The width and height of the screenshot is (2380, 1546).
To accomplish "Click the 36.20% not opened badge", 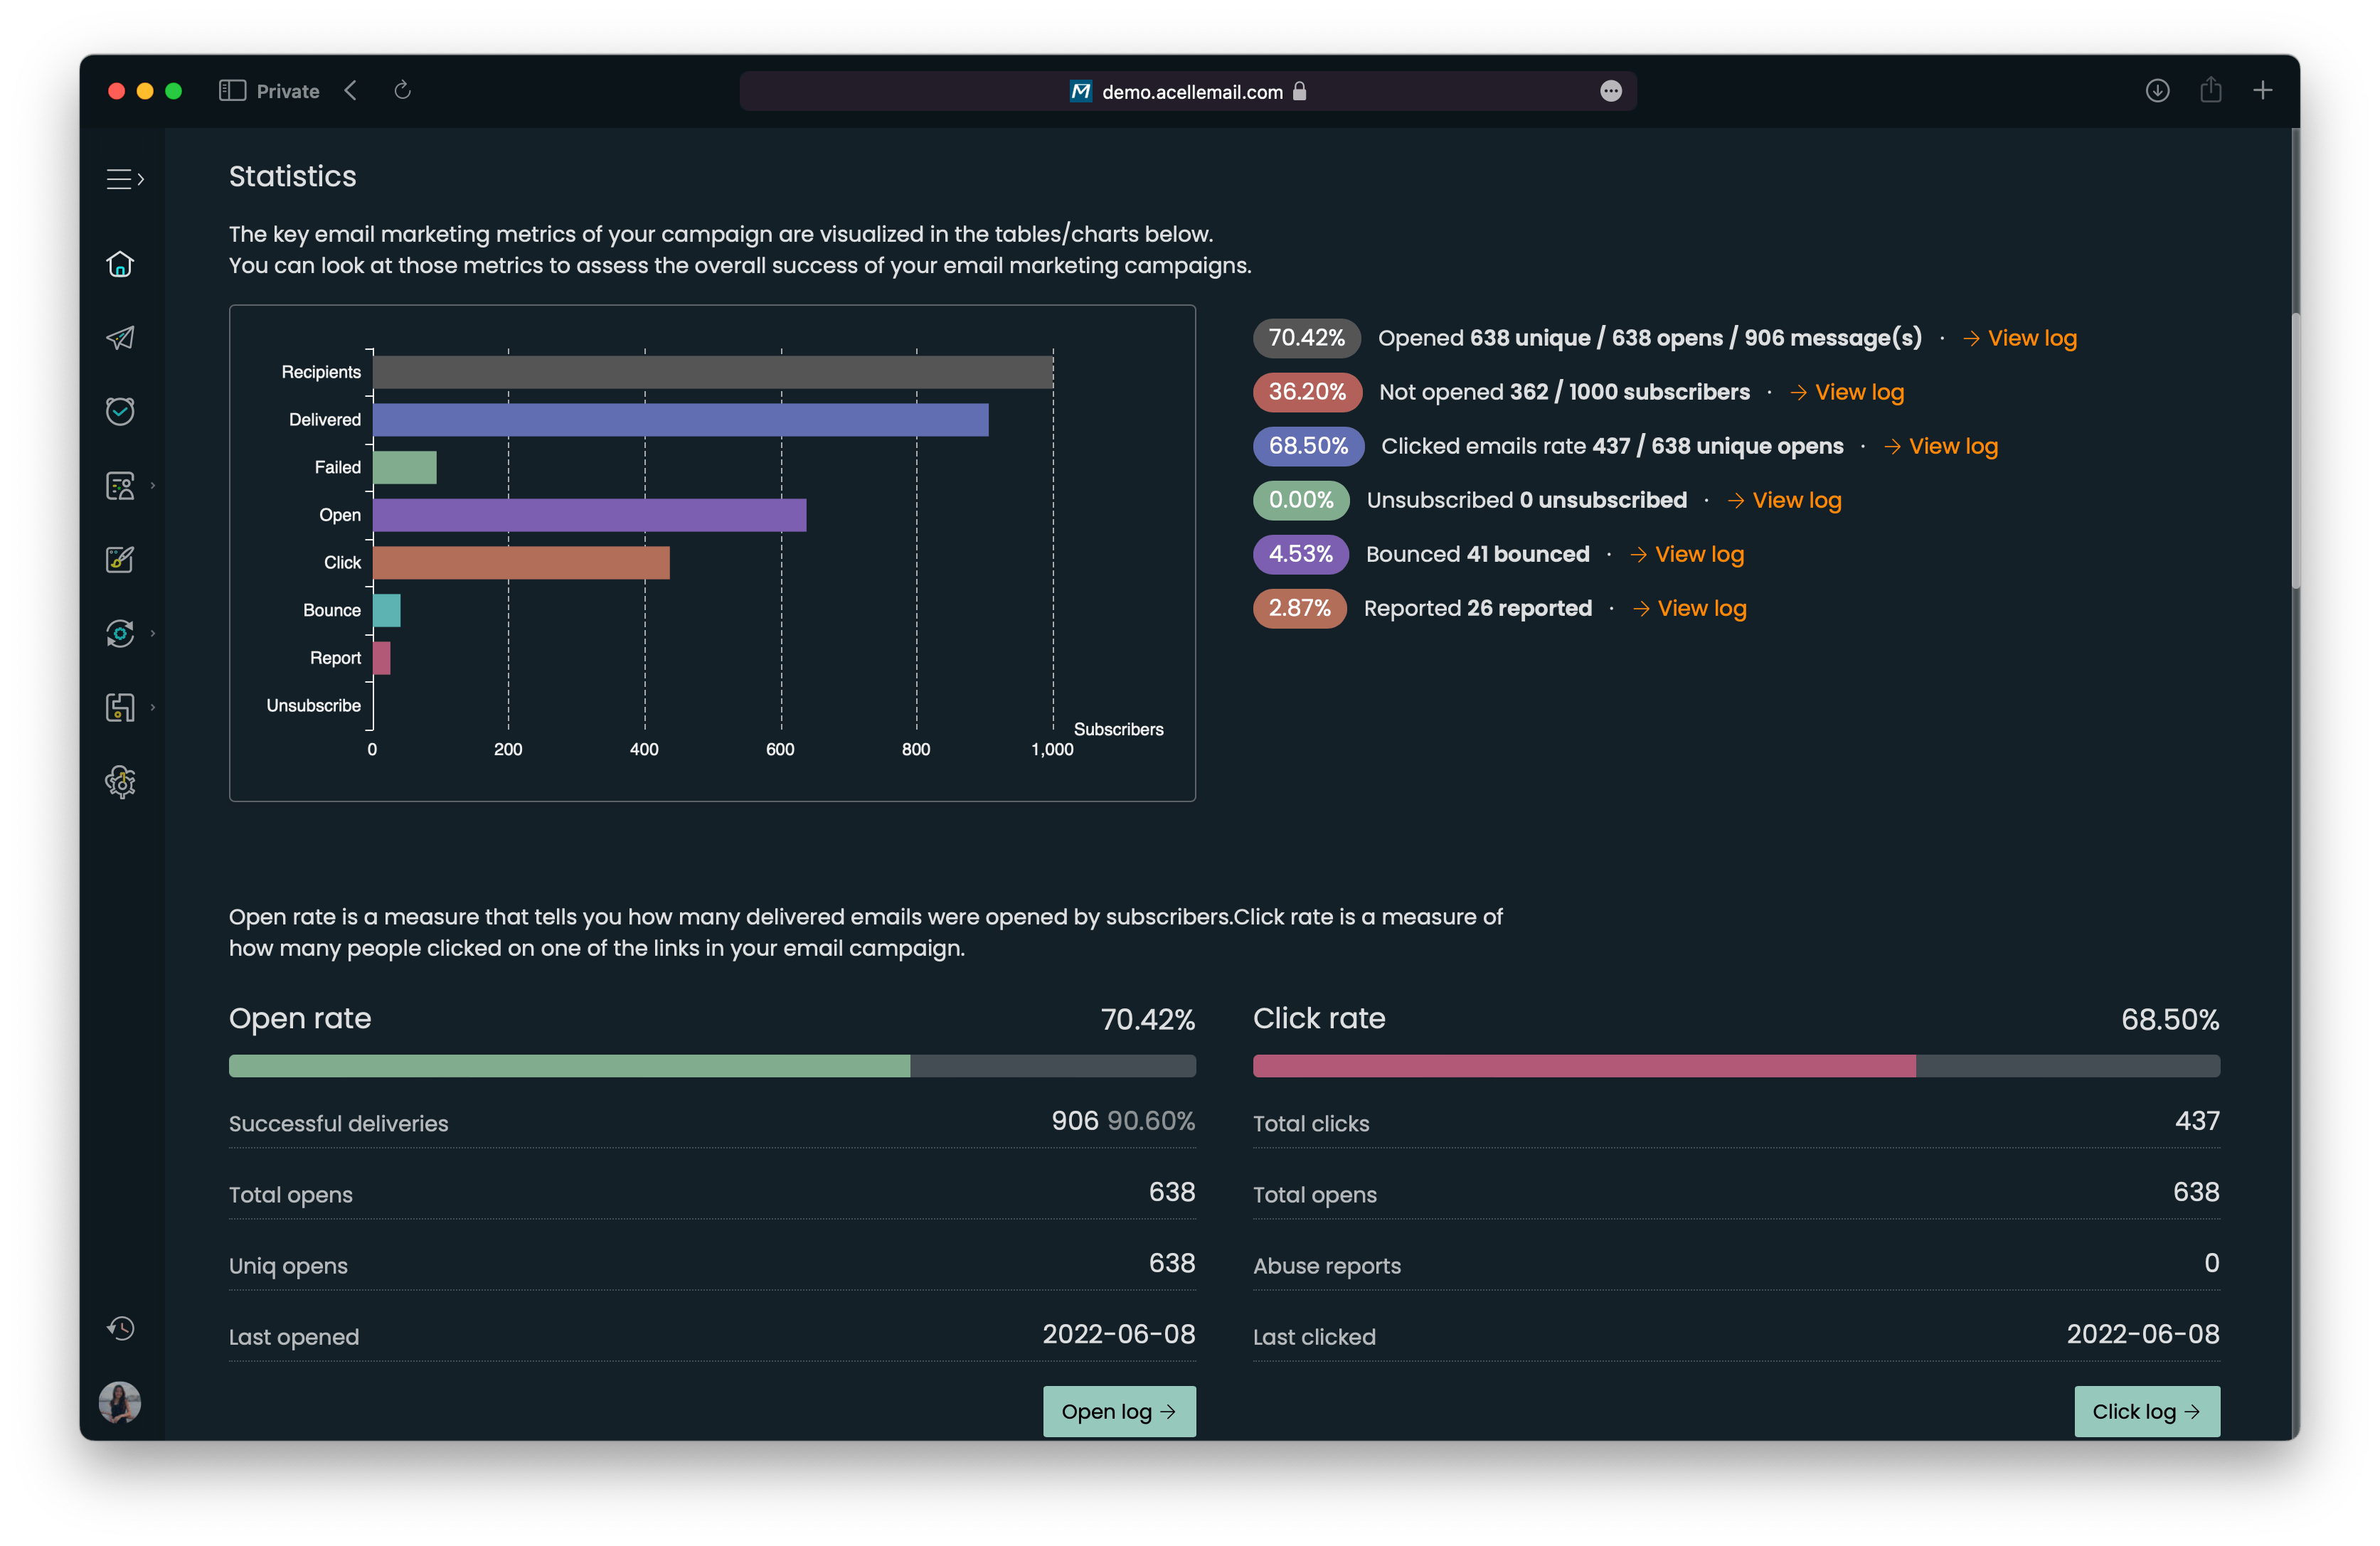I will 1307,392.
